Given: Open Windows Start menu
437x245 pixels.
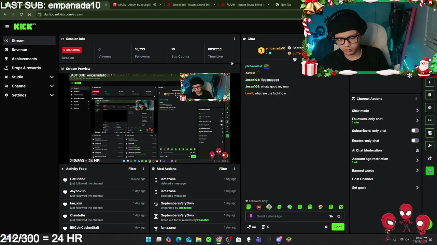Looking at the screenshot, I should pos(149,240).
